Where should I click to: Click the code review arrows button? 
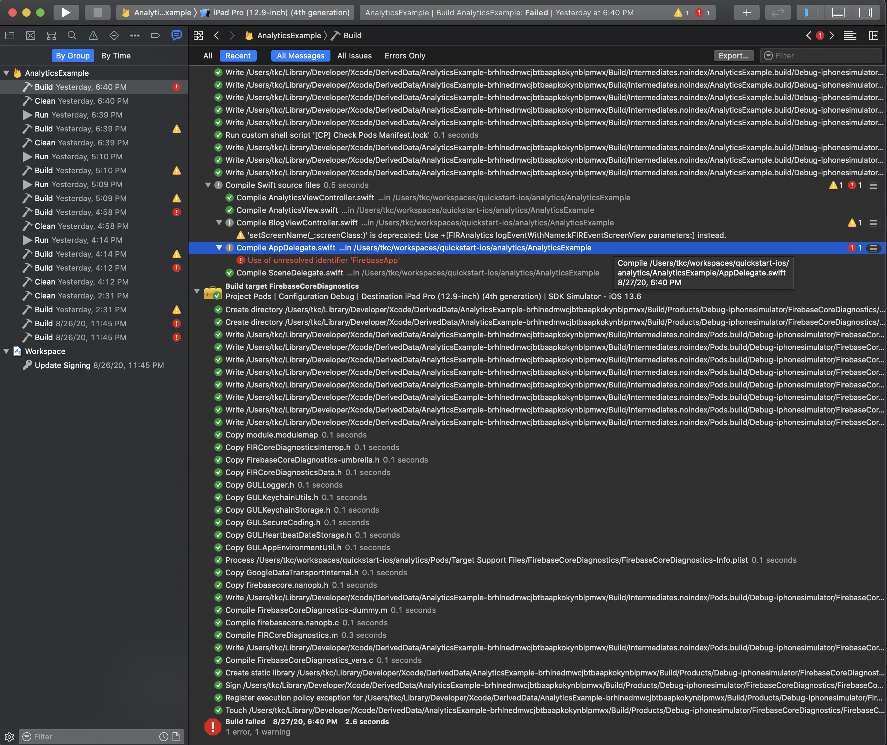[778, 13]
